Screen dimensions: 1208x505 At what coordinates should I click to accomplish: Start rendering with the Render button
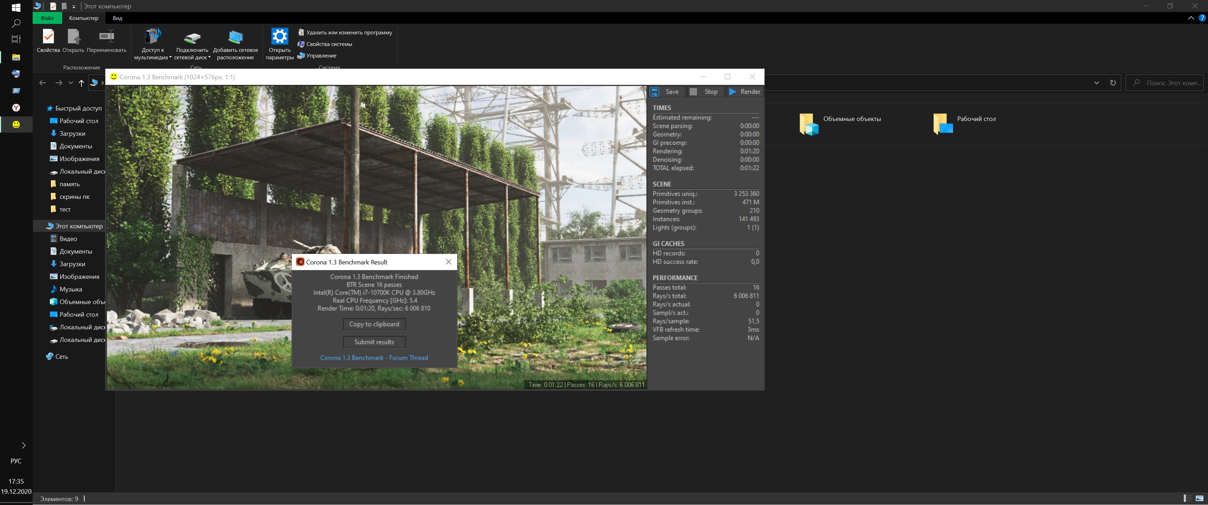pyautogui.click(x=745, y=92)
